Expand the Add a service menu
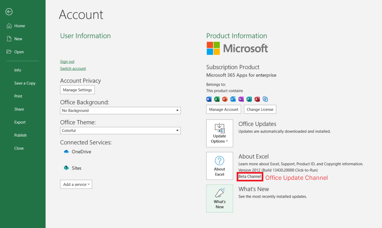 pyautogui.click(x=76, y=184)
